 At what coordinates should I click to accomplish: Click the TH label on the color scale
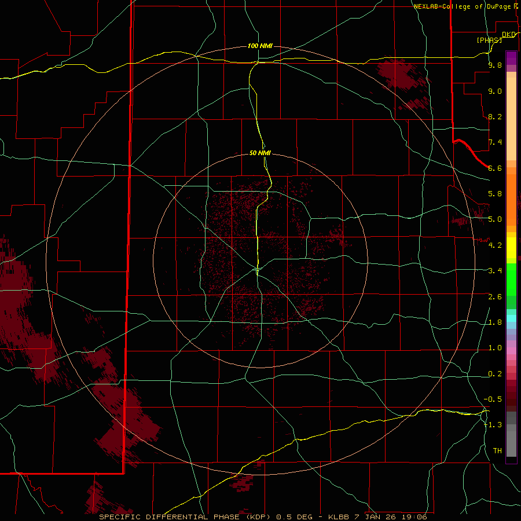click(x=497, y=451)
